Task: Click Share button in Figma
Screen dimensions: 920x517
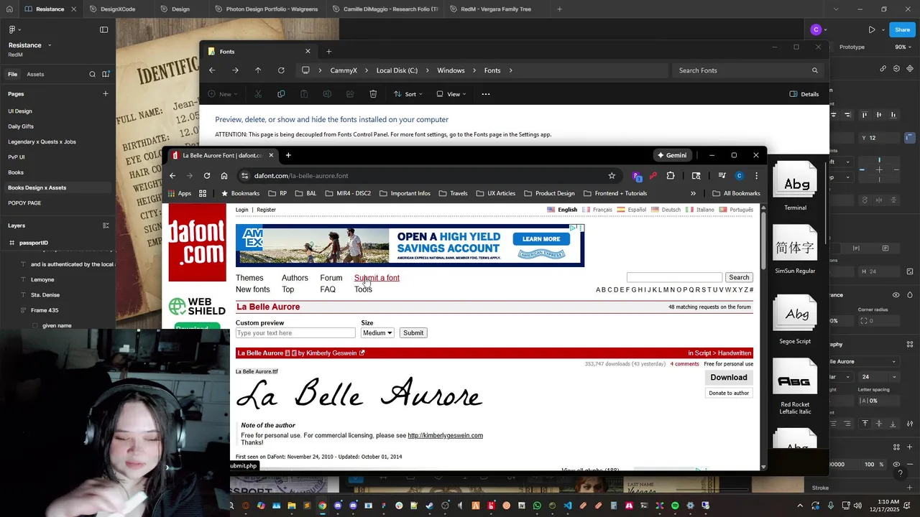Action: click(903, 29)
